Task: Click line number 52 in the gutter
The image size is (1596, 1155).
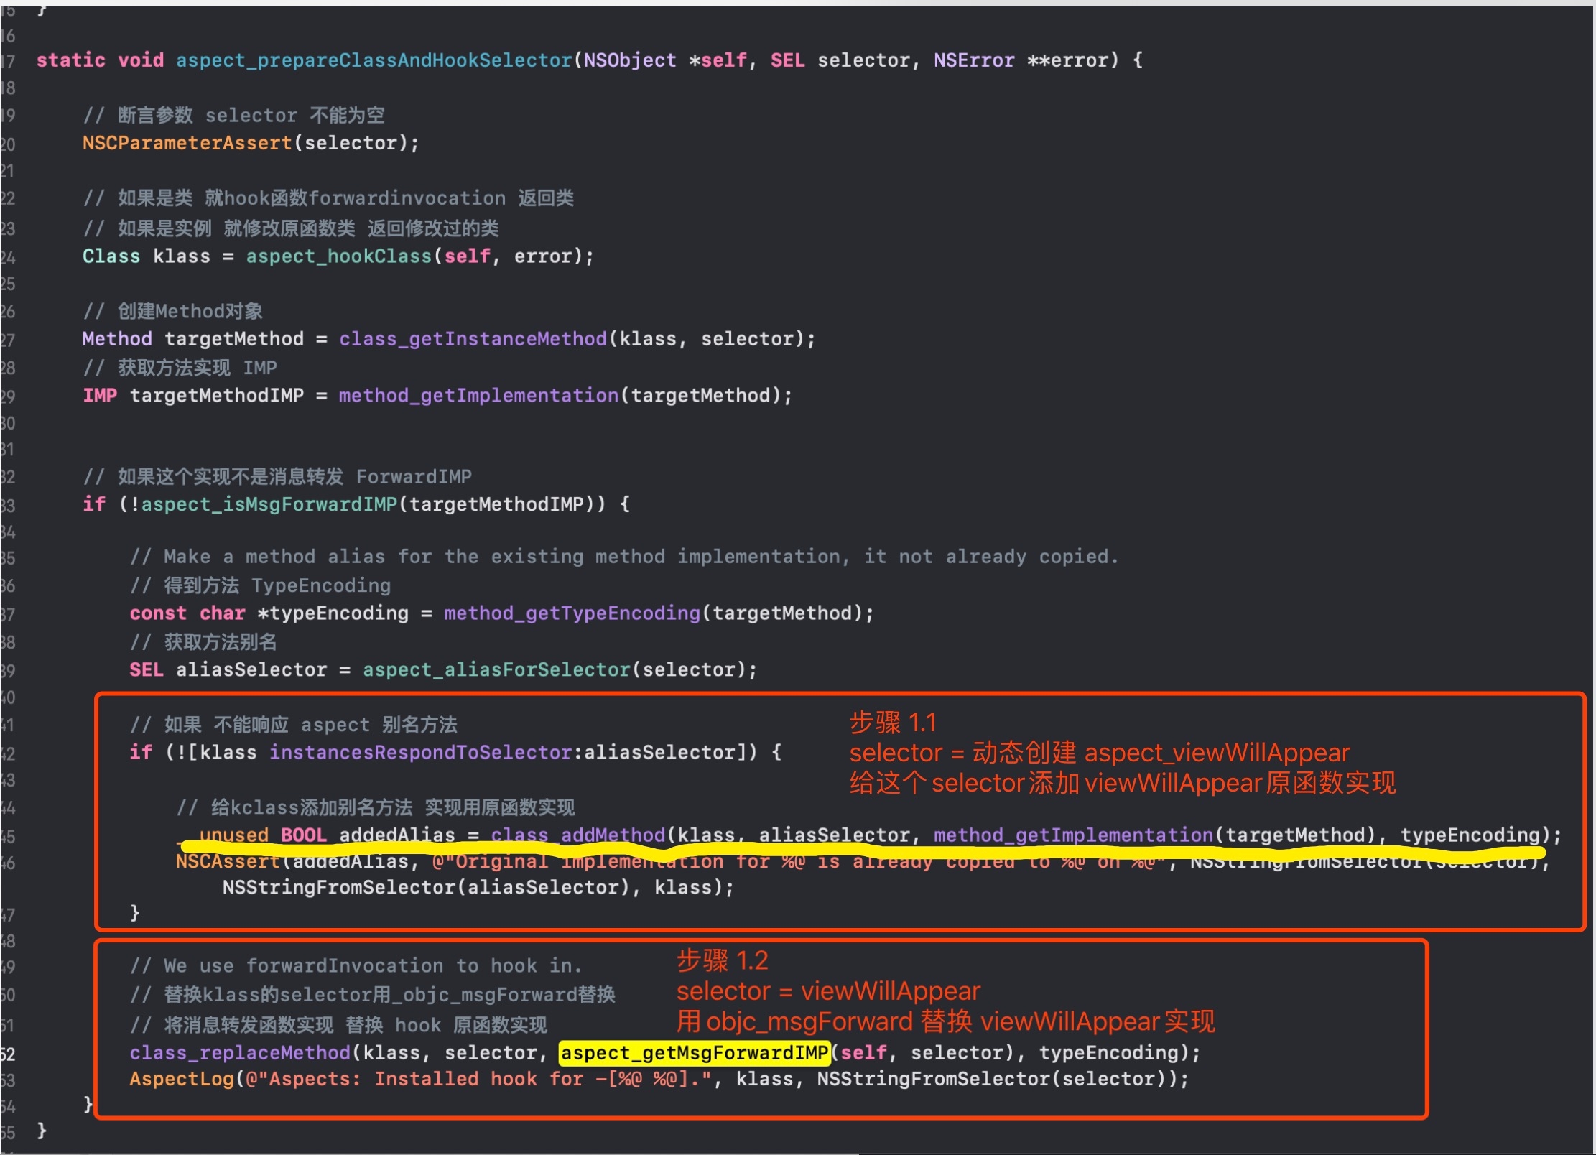Action: [8, 1054]
